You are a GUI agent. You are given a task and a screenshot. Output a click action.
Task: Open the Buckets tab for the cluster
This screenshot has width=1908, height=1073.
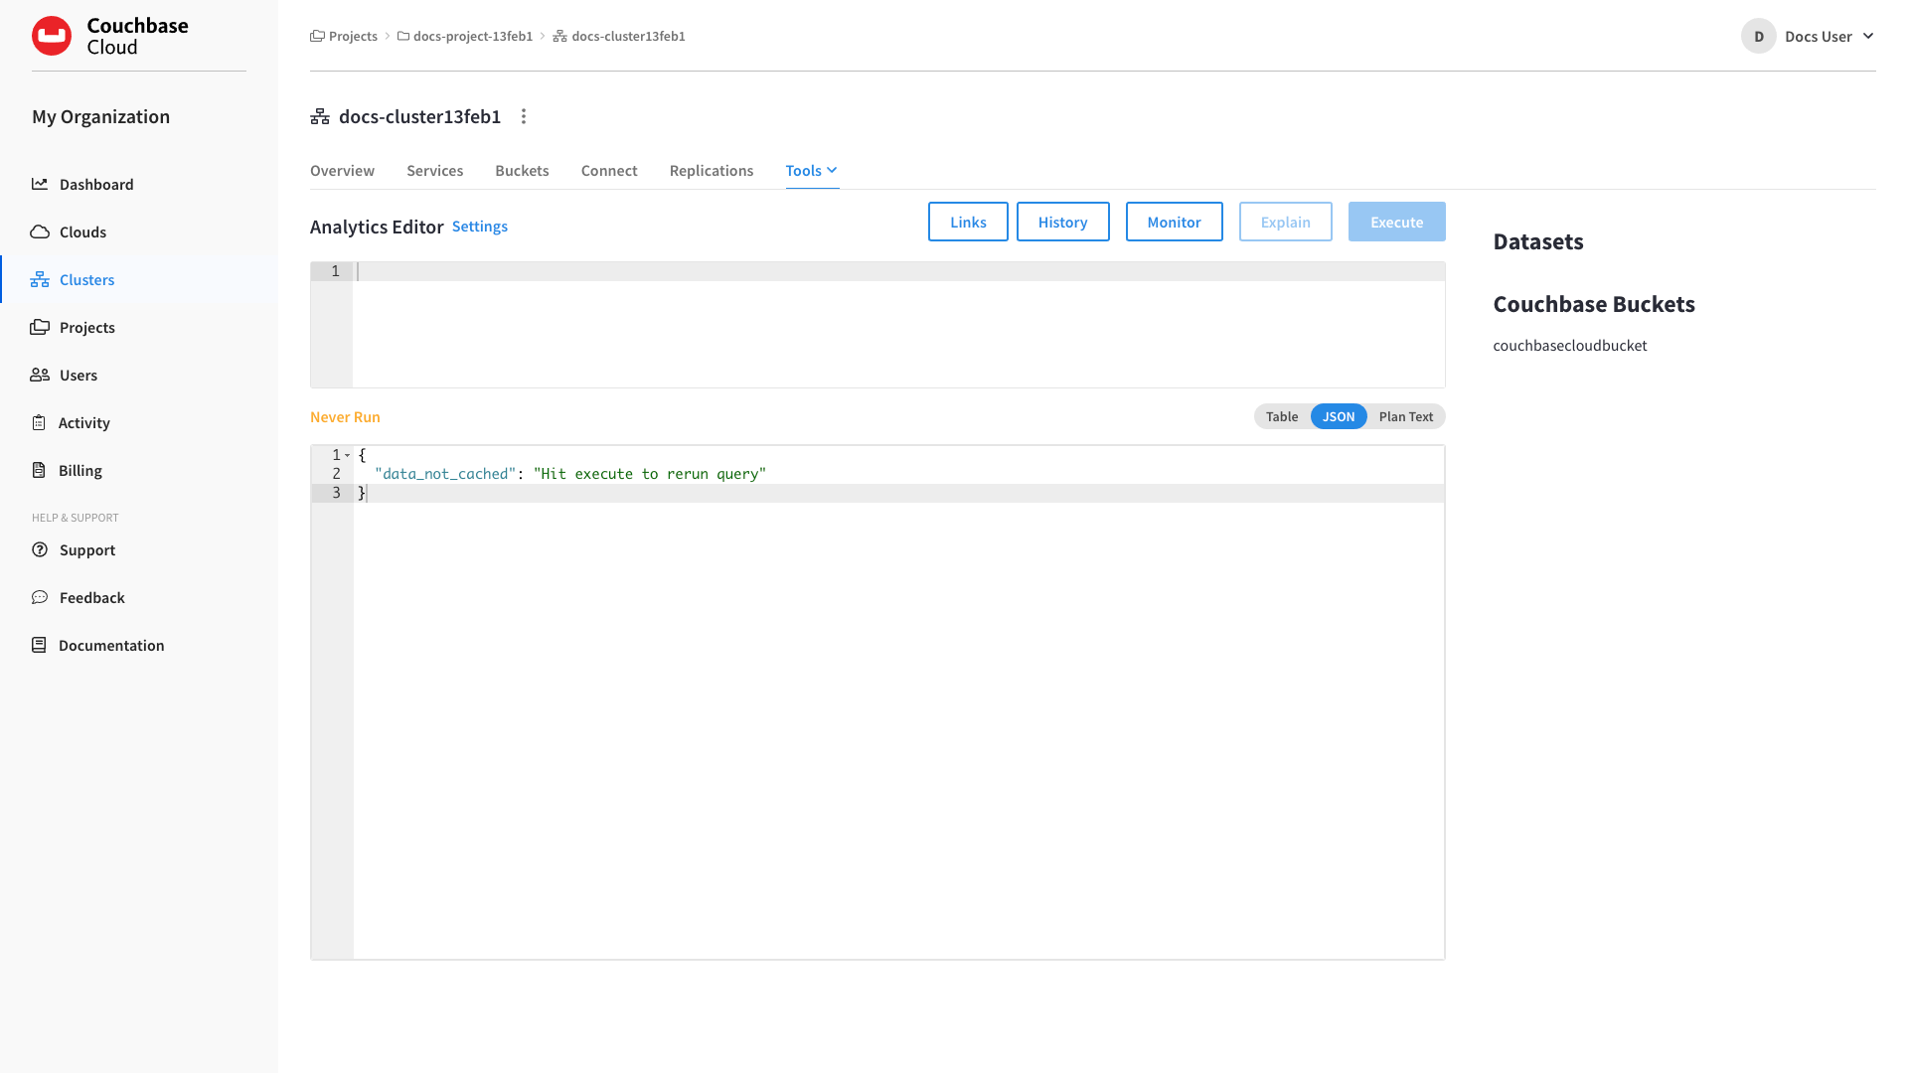(522, 170)
